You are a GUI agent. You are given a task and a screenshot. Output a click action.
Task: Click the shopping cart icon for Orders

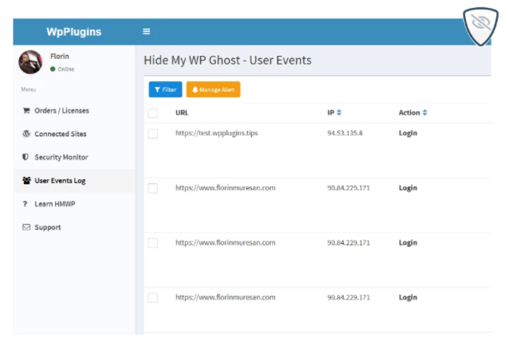(x=26, y=111)
